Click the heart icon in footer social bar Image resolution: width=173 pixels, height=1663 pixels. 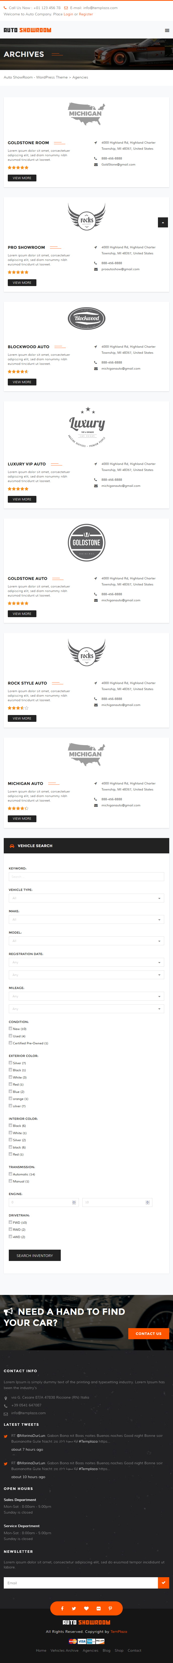86,1608
